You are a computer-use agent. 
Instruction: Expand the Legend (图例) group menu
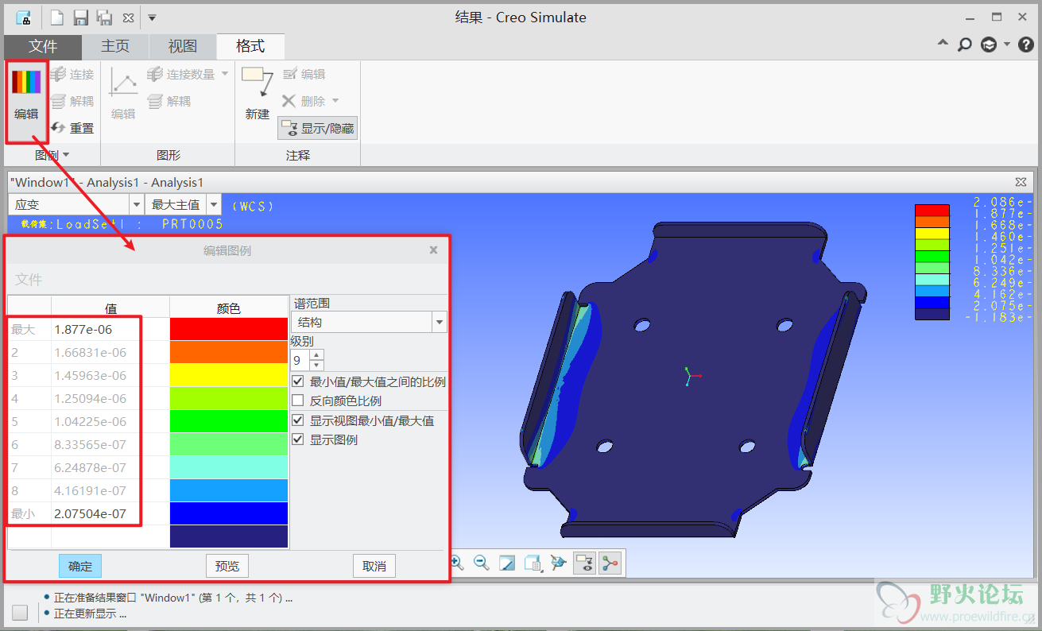[52, 155]
